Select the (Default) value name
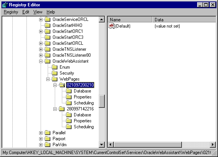Screen dimensions: 218x157 click(x=123, y=26)
